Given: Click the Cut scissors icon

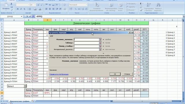Looking at the screenshot, I should [x=12, y=4].
